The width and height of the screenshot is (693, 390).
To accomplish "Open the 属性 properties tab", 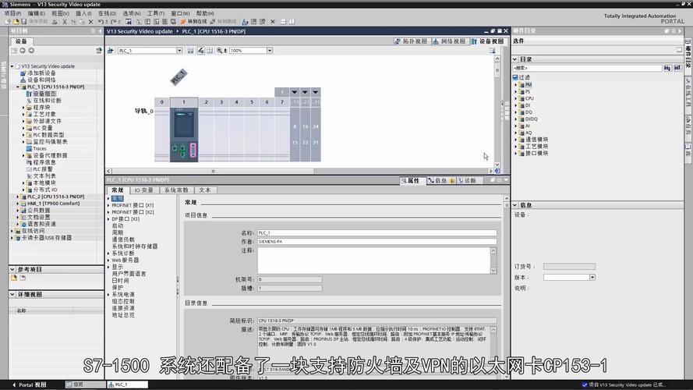I will pyautogui.click(x=412, y=180).
